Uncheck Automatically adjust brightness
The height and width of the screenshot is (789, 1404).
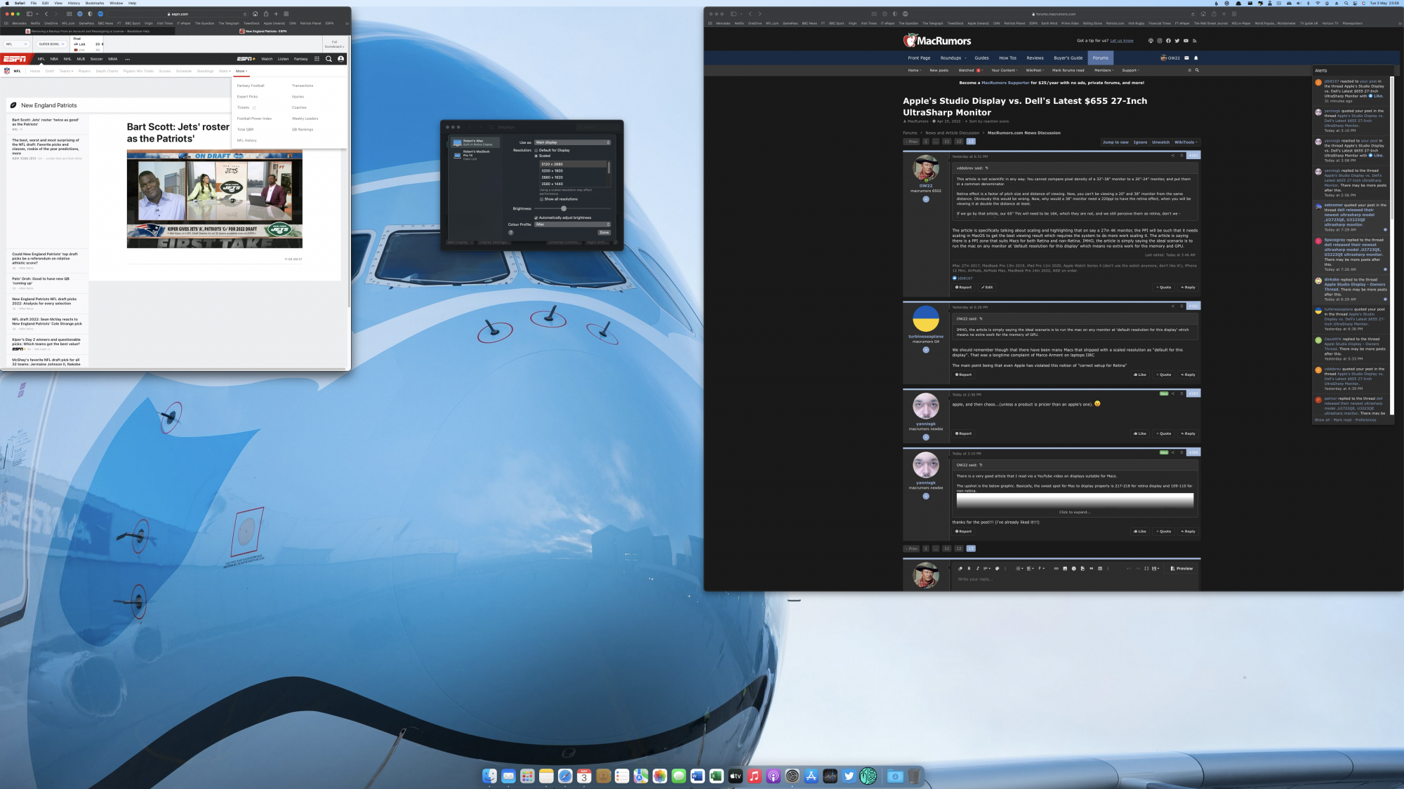536,217
